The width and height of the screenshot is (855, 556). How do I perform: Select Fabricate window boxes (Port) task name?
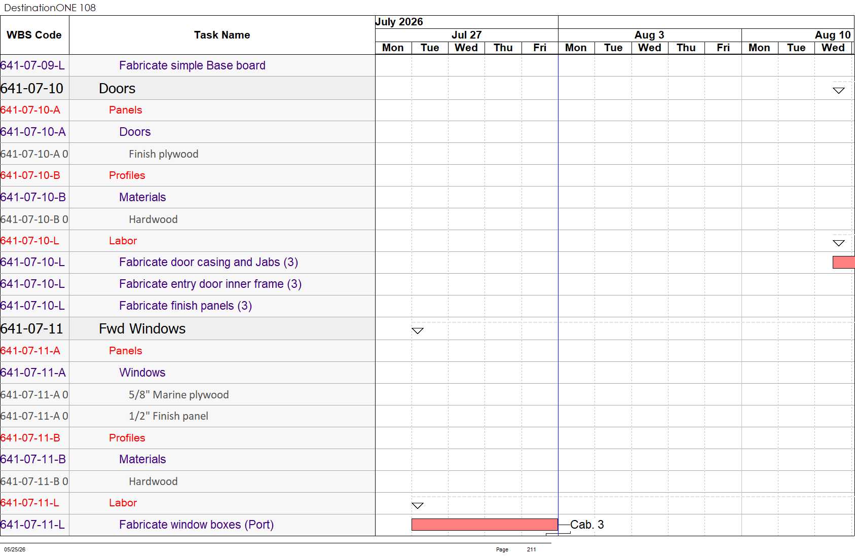196,525
